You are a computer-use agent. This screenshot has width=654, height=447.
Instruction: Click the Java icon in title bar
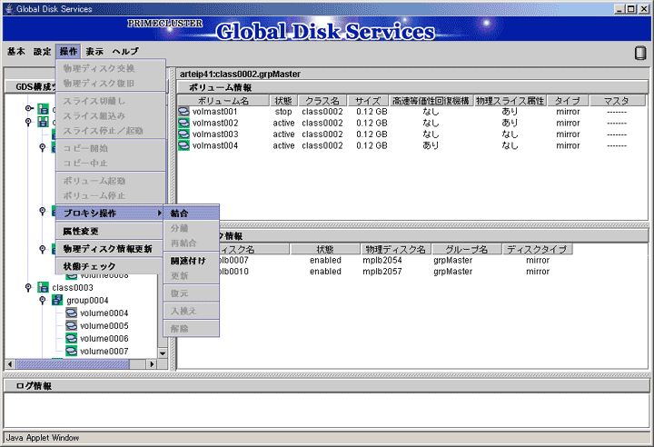click(9, 9)
